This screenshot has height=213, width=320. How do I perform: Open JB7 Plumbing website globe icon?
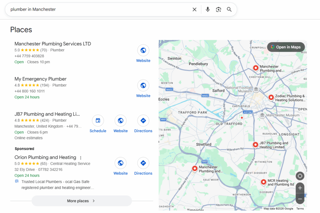pos(121,121)
